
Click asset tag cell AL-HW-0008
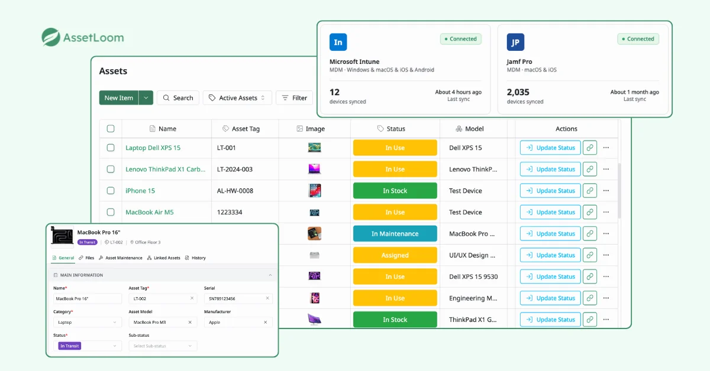point(235,191)
